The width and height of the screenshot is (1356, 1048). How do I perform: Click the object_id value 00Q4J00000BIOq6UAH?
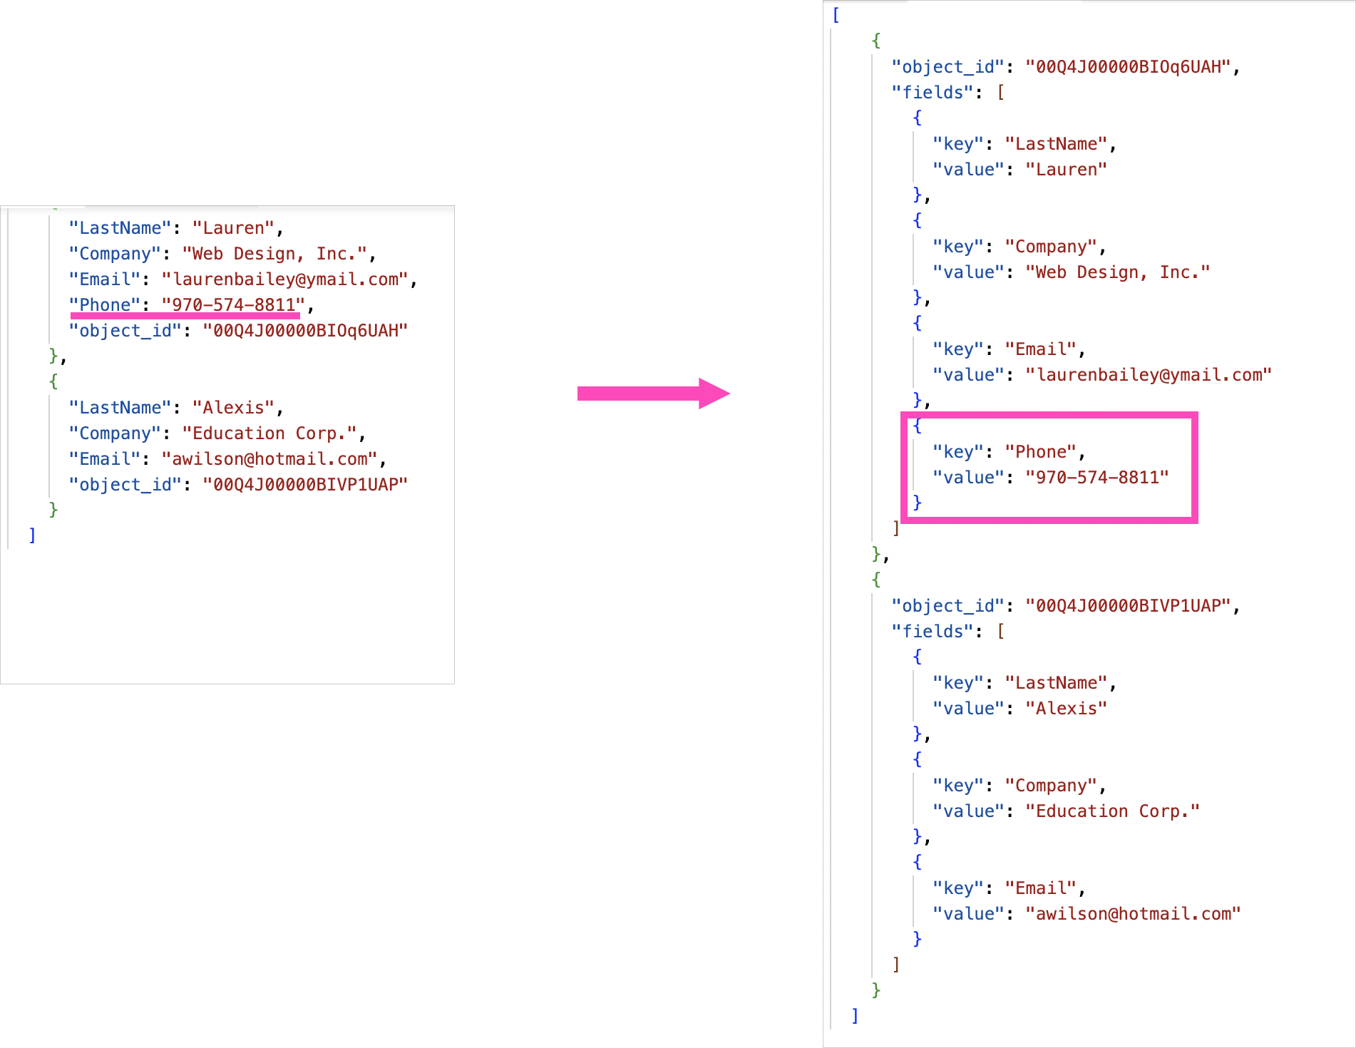1129,66
